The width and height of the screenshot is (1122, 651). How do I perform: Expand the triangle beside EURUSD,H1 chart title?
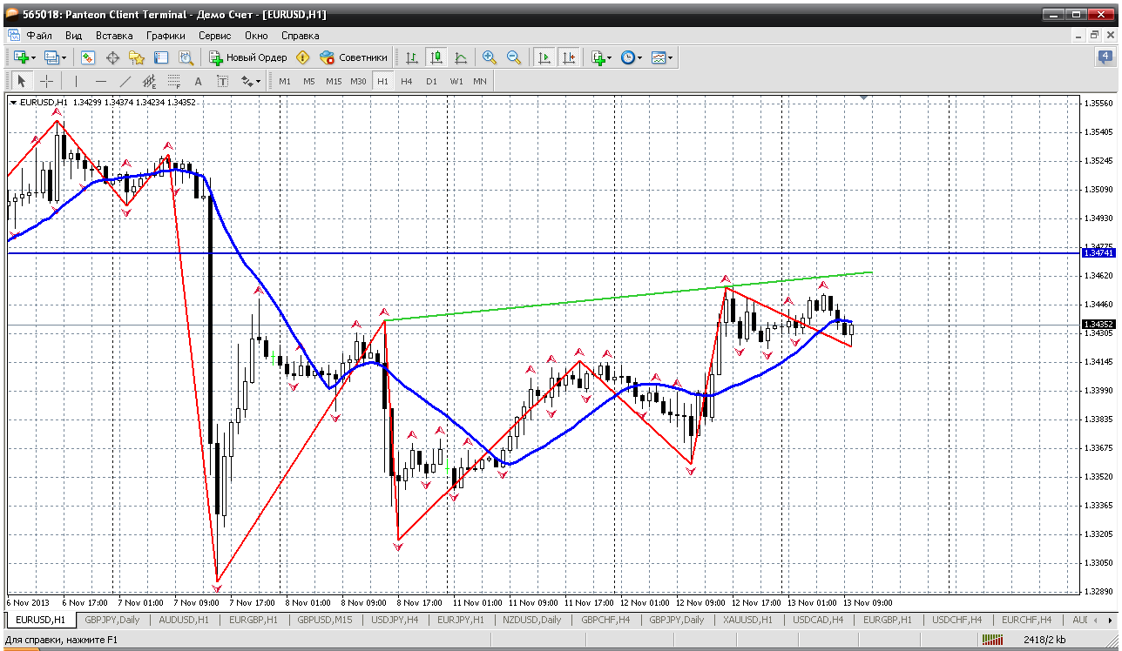pos(14,102)
